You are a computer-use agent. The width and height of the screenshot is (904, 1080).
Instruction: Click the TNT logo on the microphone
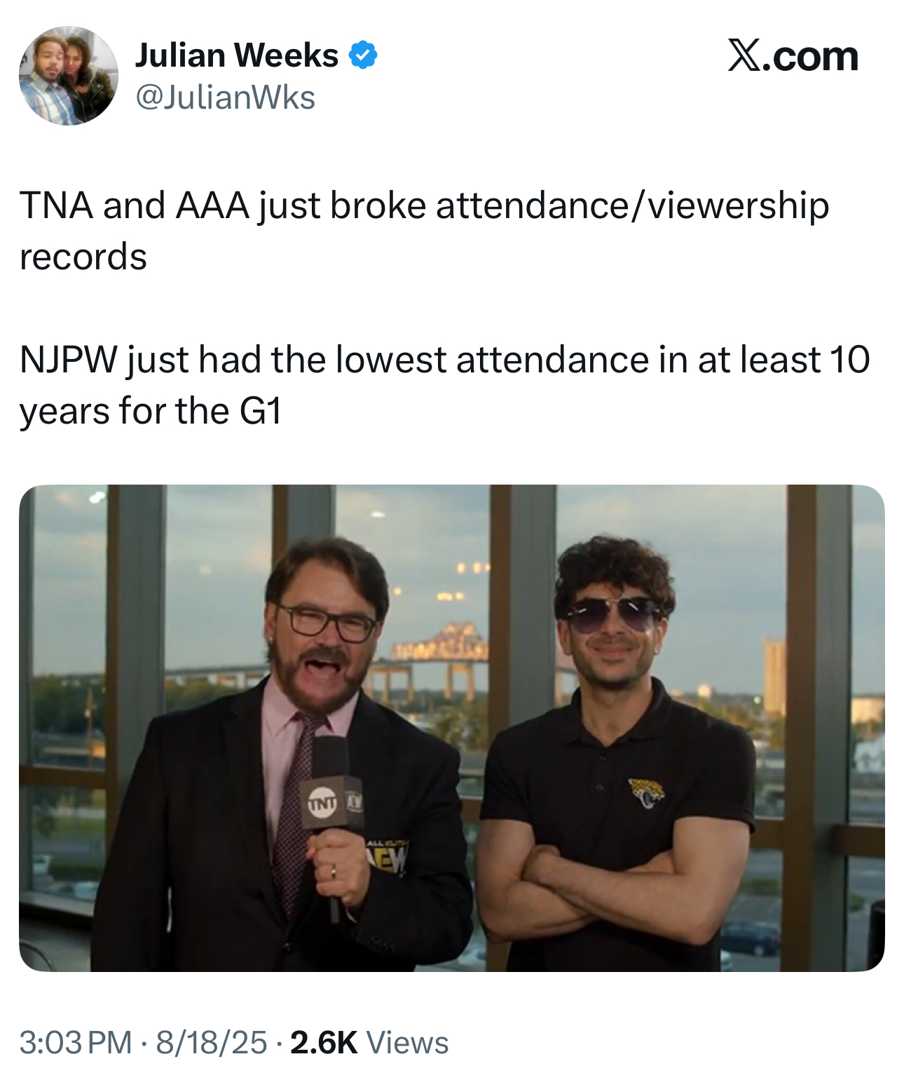click(x=322, y=804)
